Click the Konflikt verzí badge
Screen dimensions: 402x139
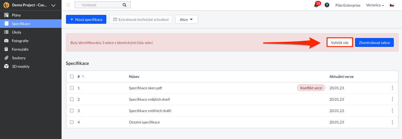click(311, 88)
